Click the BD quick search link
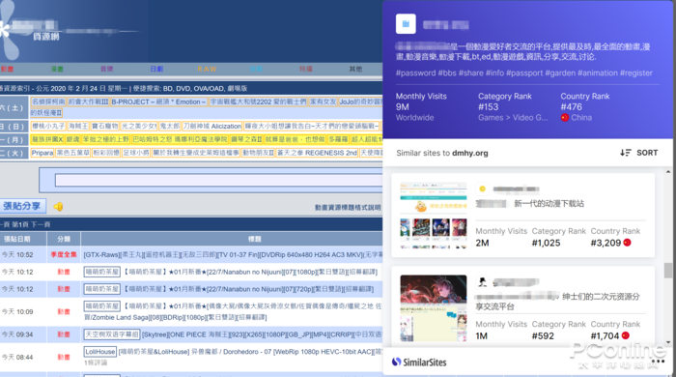This screenshot has height=377, width=676. click(x=167, y=88)
